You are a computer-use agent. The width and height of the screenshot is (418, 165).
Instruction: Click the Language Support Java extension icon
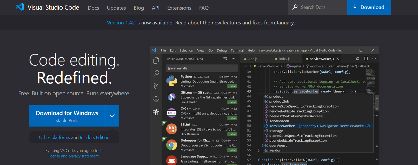point(171,160)
